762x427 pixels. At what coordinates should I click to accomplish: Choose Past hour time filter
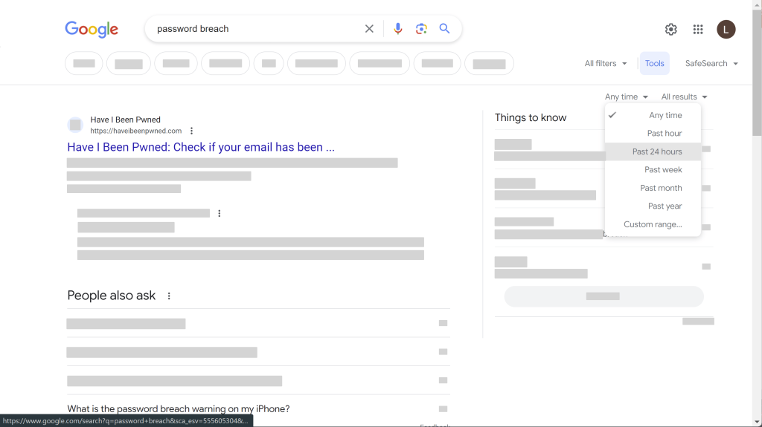(x=653, y=134)
